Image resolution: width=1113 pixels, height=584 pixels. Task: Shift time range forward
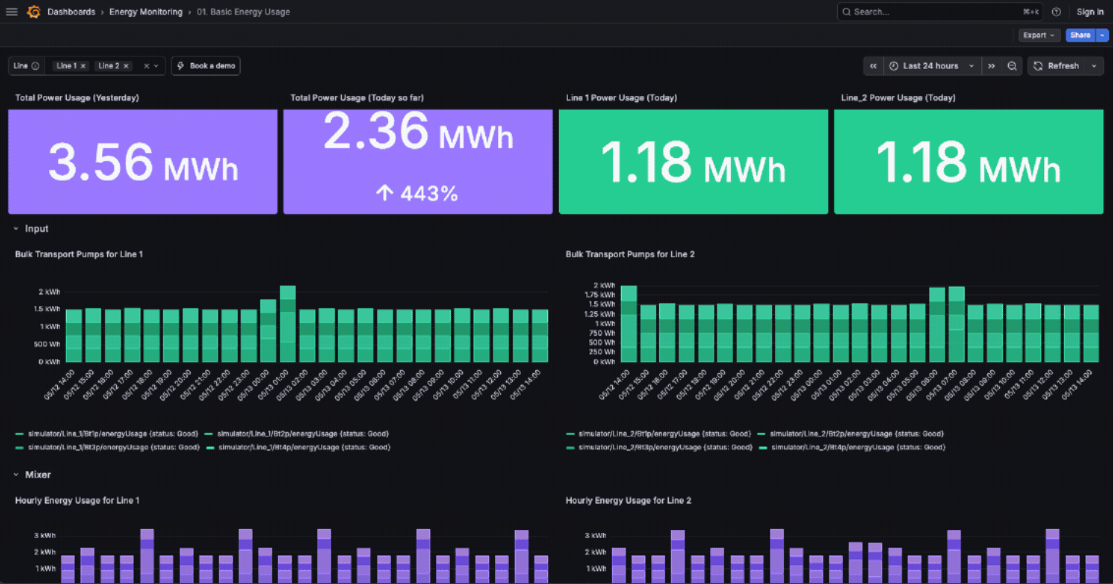point(991,66)
